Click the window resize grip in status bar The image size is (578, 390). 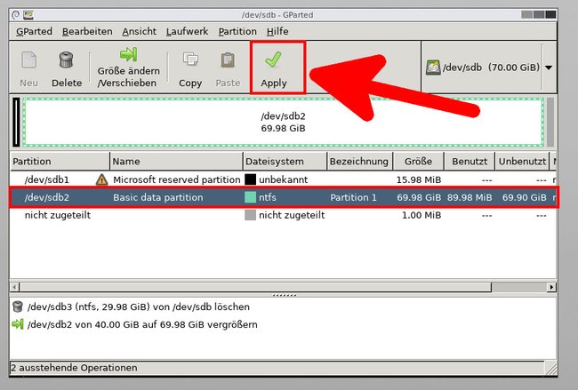[551, 368]
